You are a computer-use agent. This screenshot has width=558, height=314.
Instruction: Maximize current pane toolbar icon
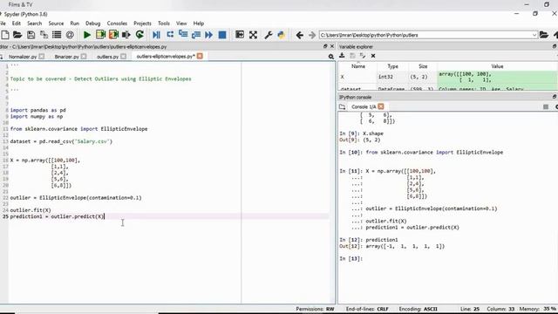240,35
